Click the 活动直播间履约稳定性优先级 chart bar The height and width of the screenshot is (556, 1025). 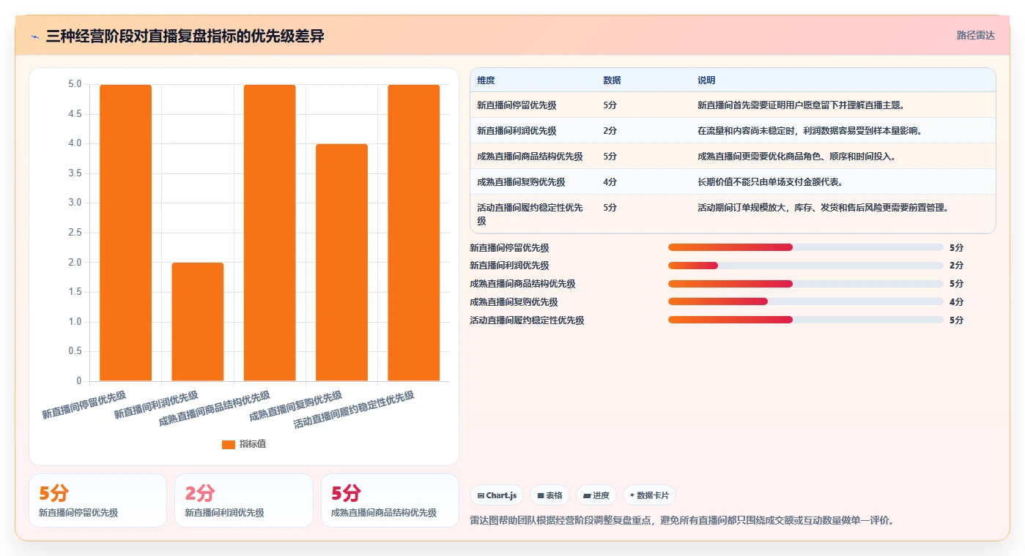click(413, 233)
